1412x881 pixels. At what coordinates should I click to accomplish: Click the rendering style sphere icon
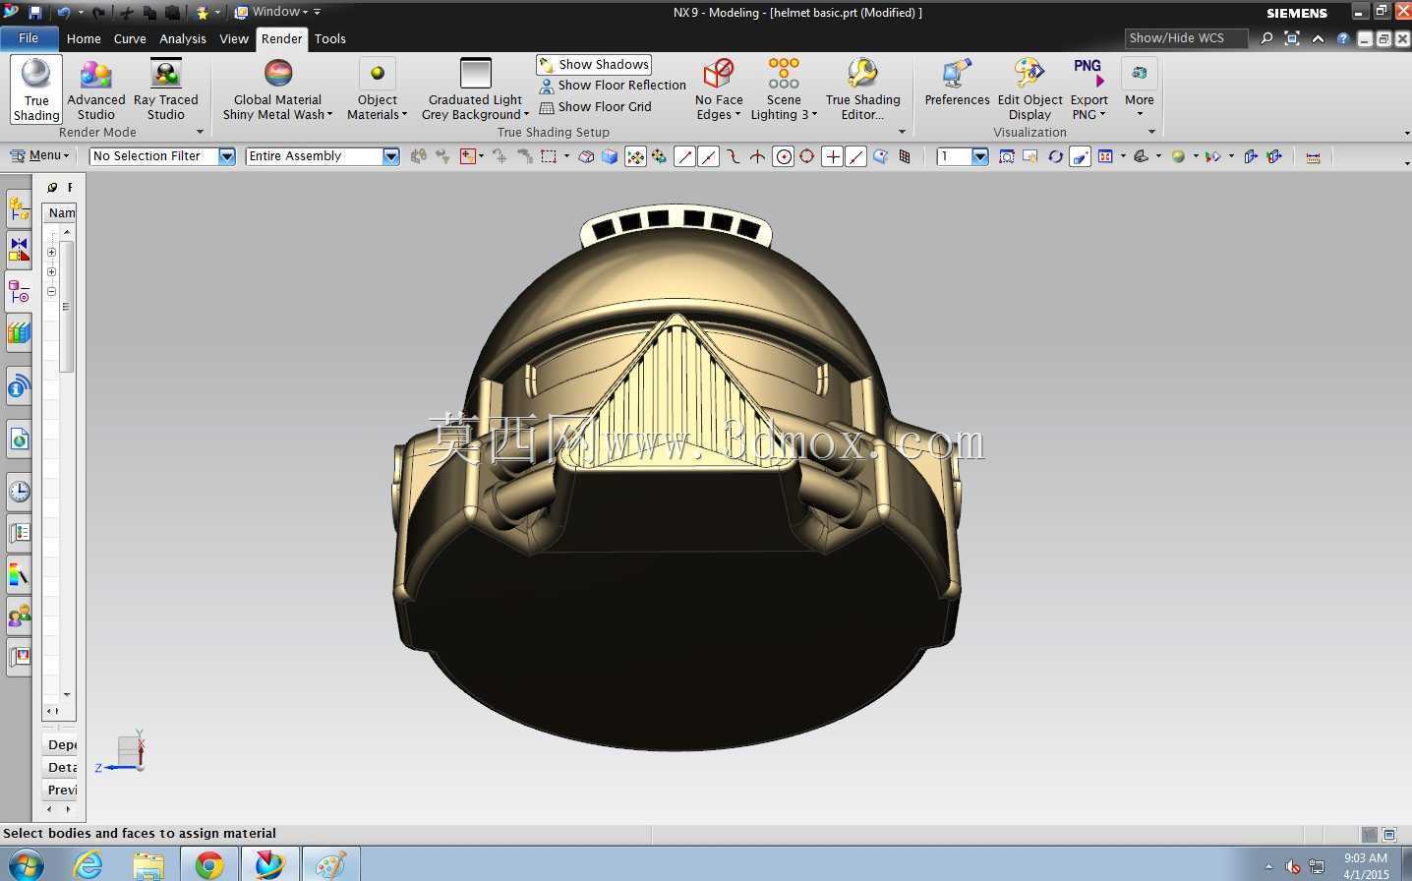click(x=1178, y=156)
